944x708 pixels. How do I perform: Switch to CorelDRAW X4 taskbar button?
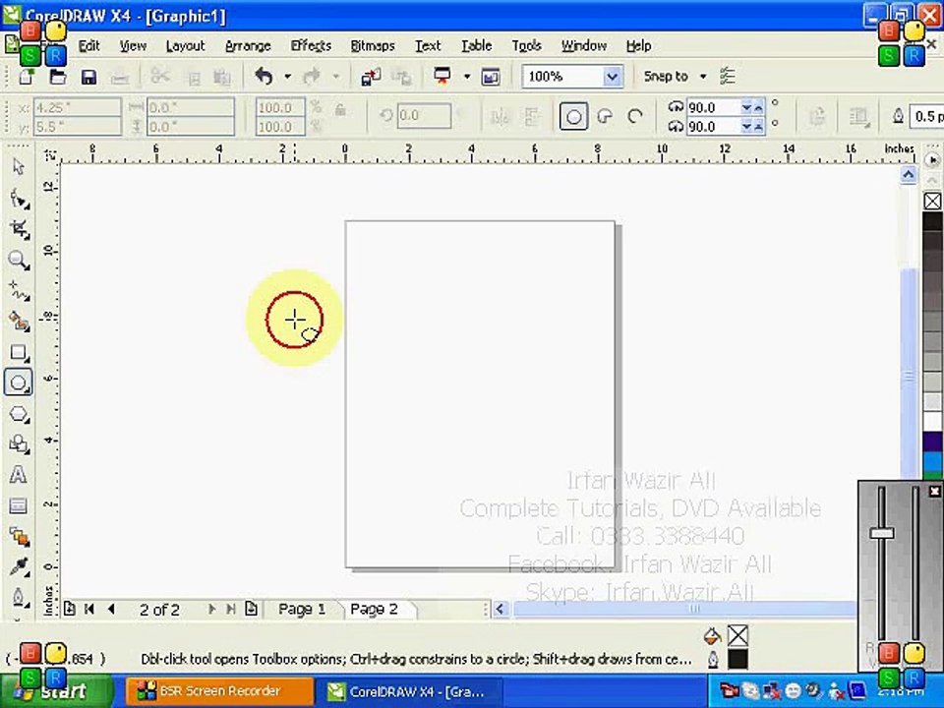click(x=411, y=691)
